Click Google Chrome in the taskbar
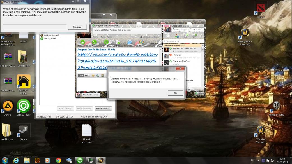The height and width of the screenshot is (164, 292). click(x=58, y=160)
